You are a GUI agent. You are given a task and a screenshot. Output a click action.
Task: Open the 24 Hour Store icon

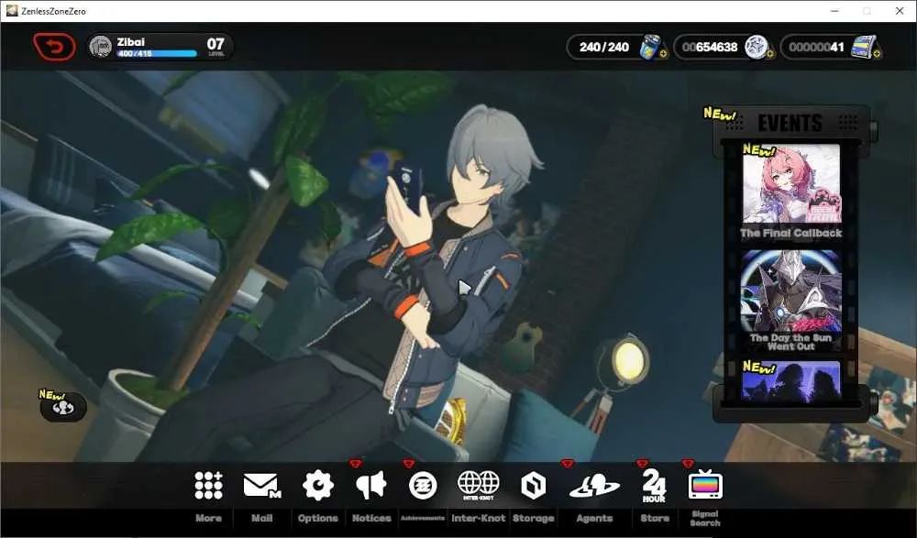point(654,486)
